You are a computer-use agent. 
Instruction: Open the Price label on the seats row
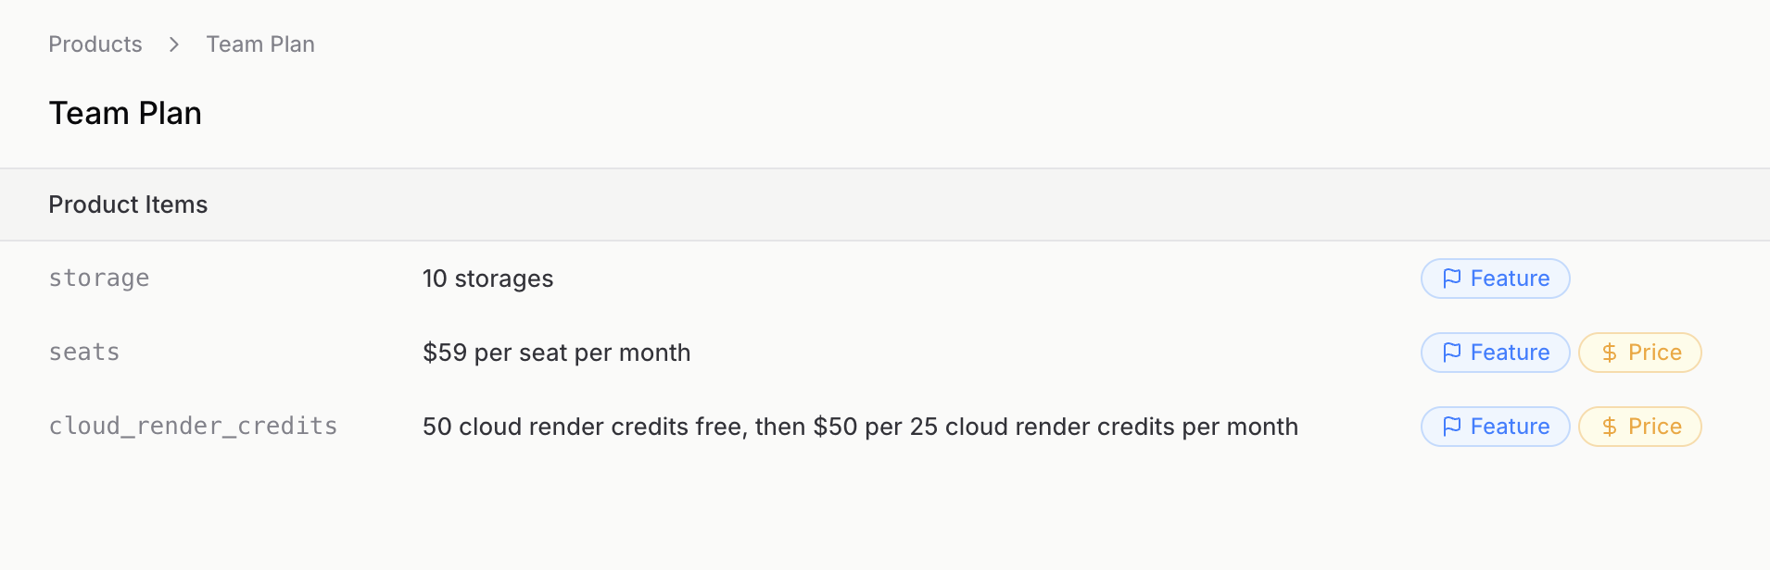coord(1654,353)
